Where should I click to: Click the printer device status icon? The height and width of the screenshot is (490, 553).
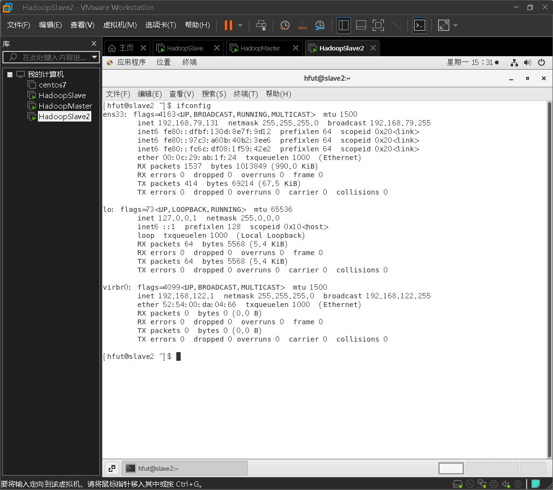click(x=494, y=484)
